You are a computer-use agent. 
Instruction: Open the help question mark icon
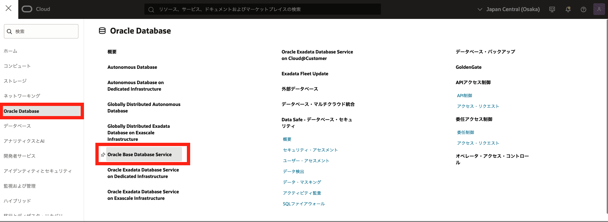pyautogui.click(x=583, y=9)
